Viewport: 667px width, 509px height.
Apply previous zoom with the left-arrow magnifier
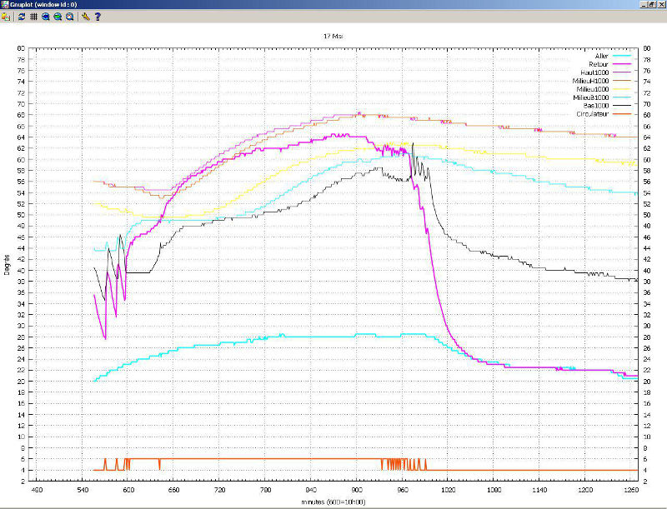click(x=45, y=16)
